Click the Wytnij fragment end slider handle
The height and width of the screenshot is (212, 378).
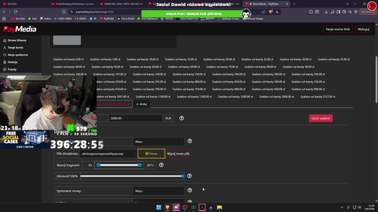[x=140, y=165]
